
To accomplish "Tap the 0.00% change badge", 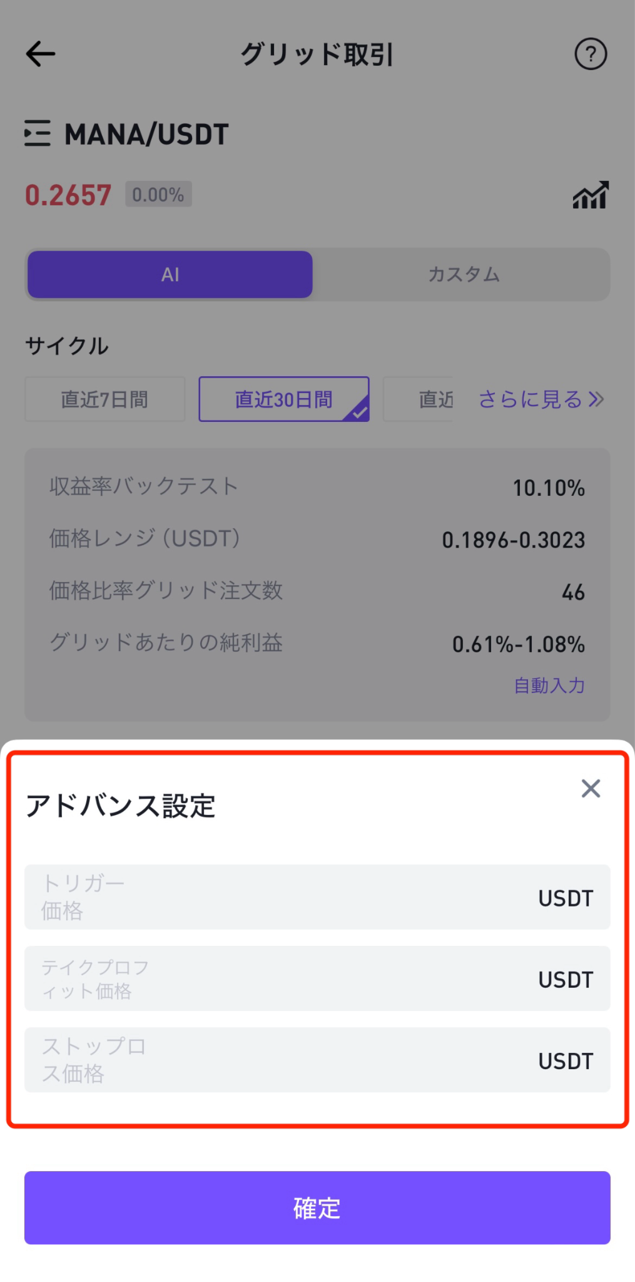I will 158,195.
